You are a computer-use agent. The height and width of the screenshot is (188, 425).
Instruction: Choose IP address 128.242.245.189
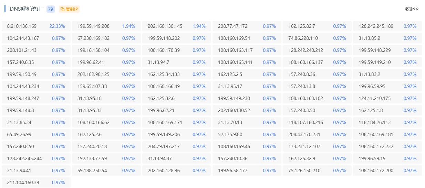376,26
